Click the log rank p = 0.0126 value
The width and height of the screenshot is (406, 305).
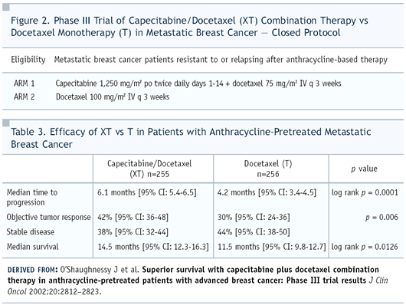[x=365, y=247]
